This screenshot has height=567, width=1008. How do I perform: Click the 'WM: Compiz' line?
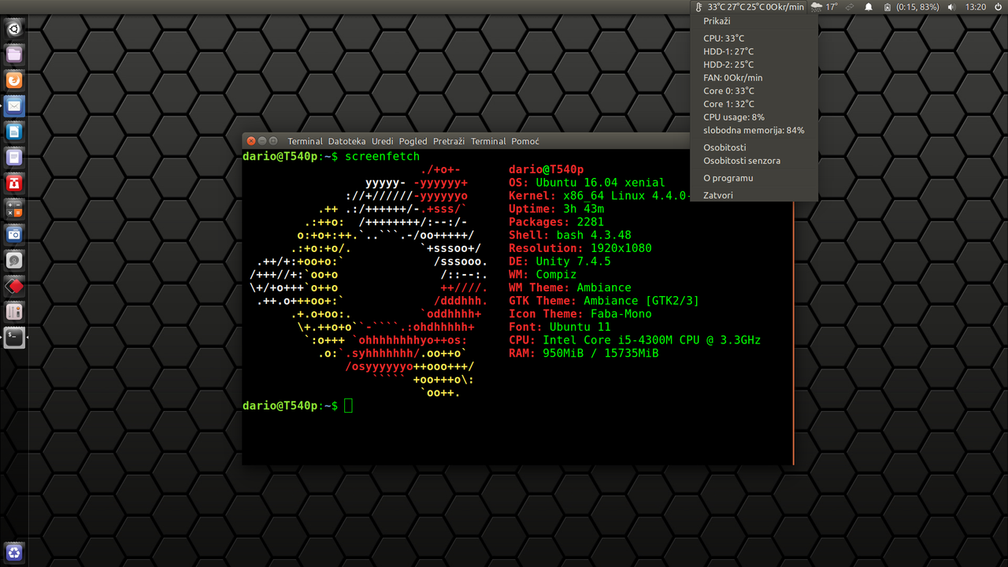coord(543,275)
